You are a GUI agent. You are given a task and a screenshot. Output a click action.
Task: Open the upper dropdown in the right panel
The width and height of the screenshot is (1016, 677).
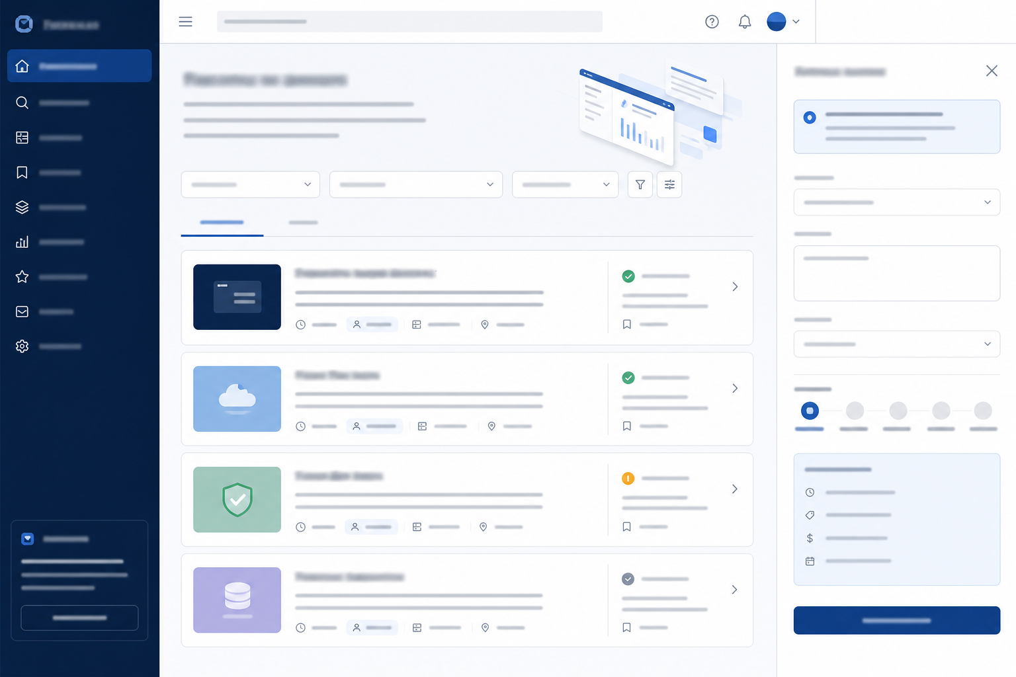897,202
